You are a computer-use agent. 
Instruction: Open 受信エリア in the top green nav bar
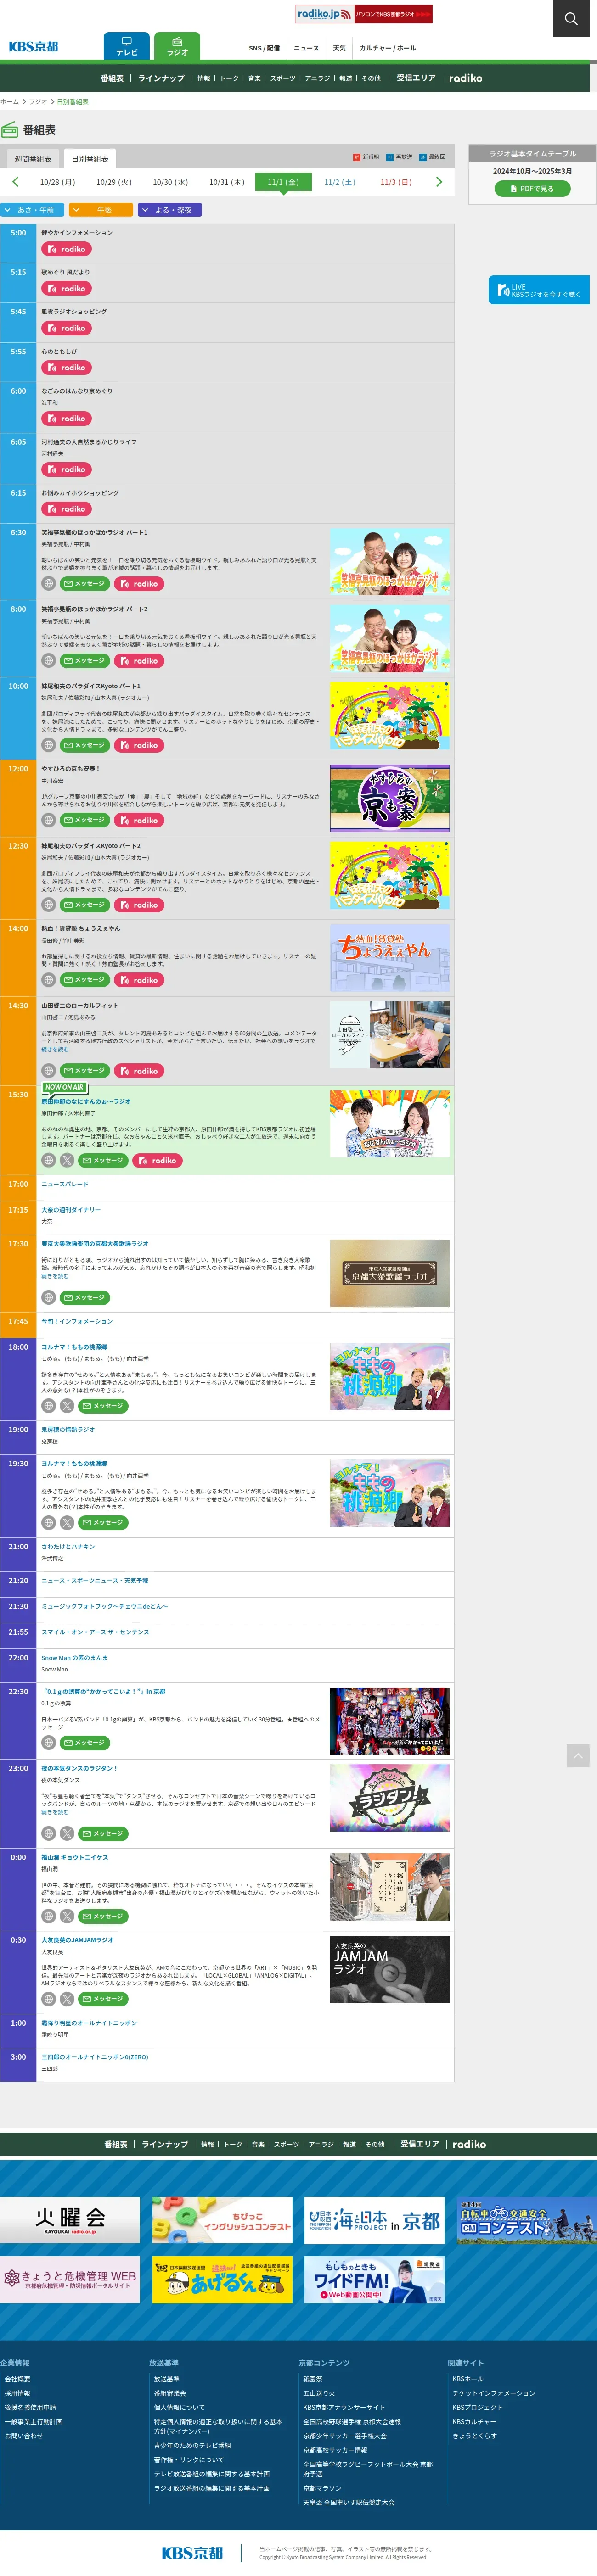[x=416, y=78]
